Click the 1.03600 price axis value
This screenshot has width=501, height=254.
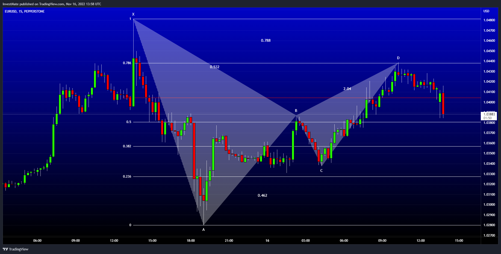coord(489,143)
